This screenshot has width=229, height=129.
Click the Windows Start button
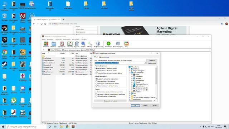point(3,126)
